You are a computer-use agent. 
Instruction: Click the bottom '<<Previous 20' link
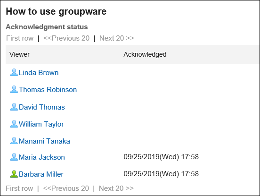[x=66, y=188]
